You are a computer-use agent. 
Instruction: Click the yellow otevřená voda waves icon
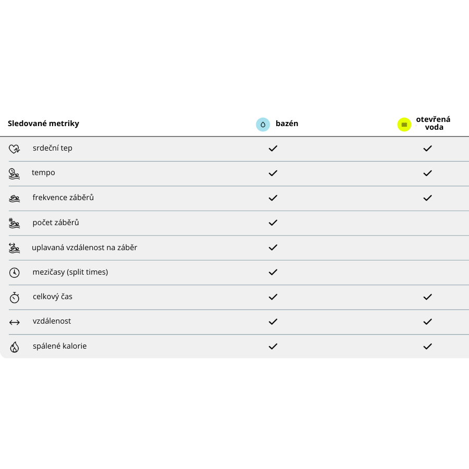click(x=404, y=124)
